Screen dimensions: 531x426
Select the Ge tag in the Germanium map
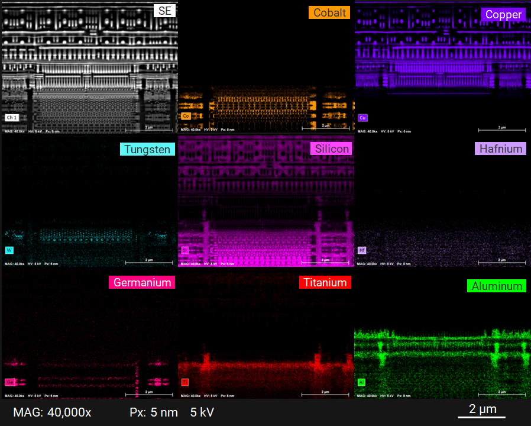pyautogui.click(x=9, y=382)
